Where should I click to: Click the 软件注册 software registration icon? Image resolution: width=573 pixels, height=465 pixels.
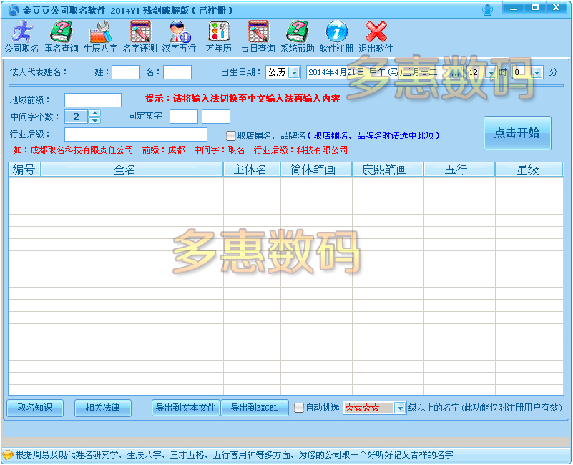coord(336,36)
